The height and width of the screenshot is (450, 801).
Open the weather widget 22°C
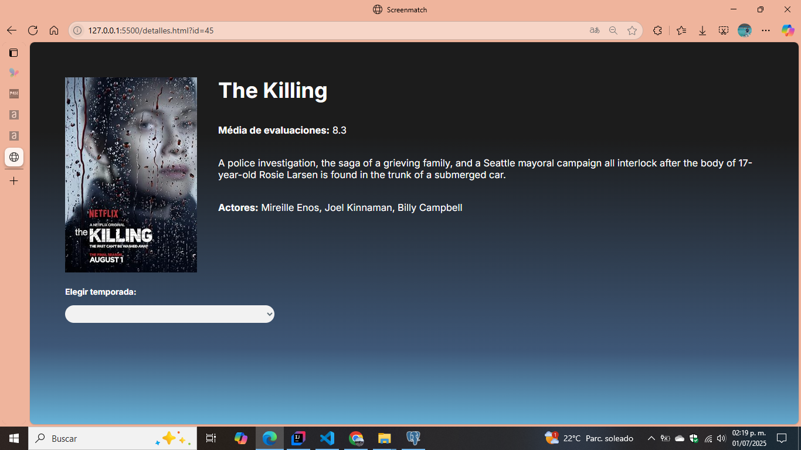[x=589, y=438]
